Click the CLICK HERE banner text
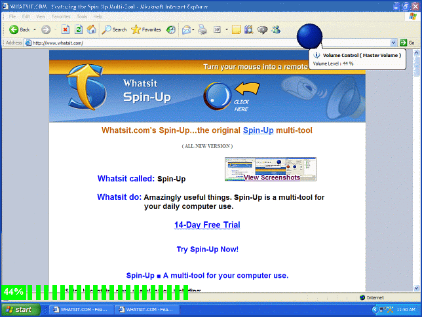 point(241,105)
